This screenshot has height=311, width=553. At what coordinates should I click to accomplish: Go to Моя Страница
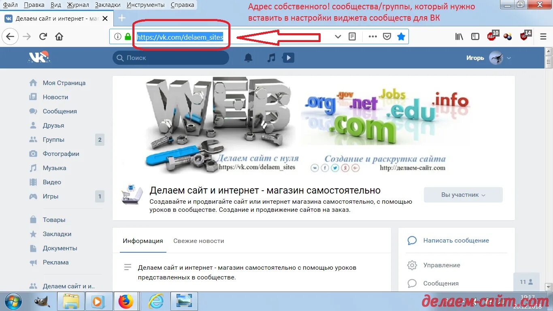64,83
